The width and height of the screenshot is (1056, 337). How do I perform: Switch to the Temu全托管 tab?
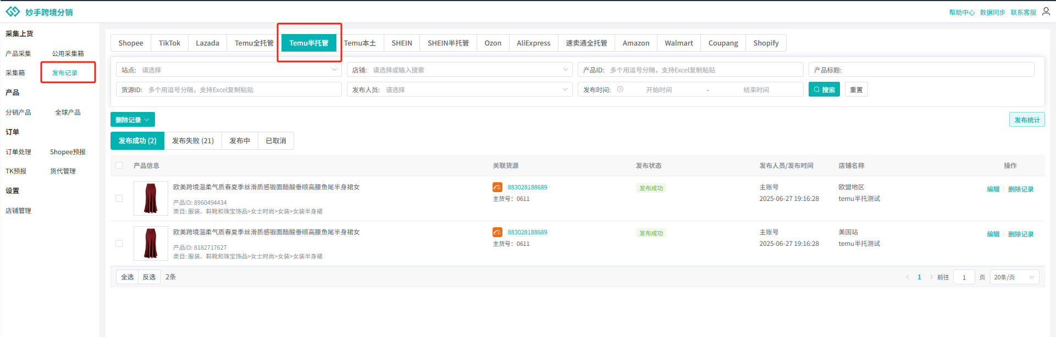point(254,43)
